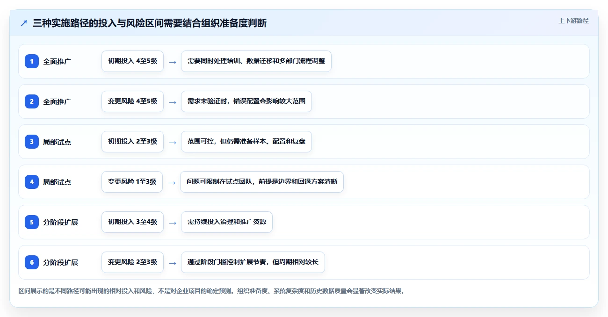
Task: Click the 上下游路径 tag in the header
Action: pyautogui.click(x=573, y=21)
